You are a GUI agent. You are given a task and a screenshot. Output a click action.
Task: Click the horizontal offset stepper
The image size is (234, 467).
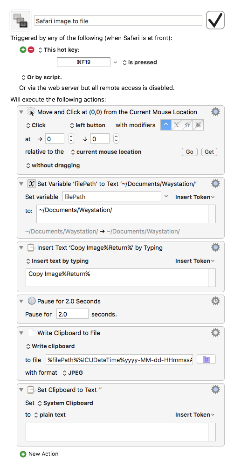pyautogui.click(x=71, y=138)
